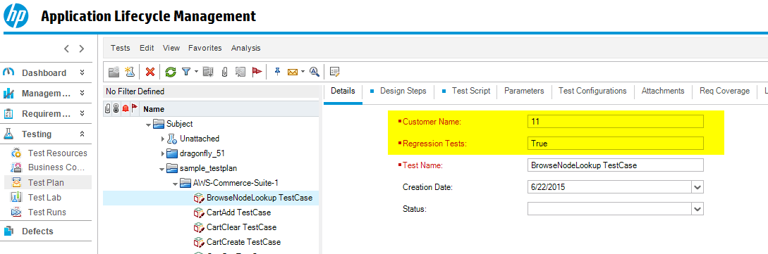768x254 pixels.
Task: Open the Creation Date dropdown
Action: (697, 187)
